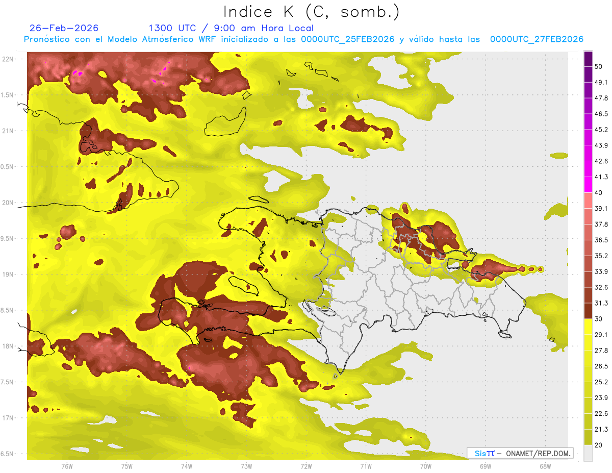612x473 pixels.
Task: Click the 74W longitude label
Action: 187,466
